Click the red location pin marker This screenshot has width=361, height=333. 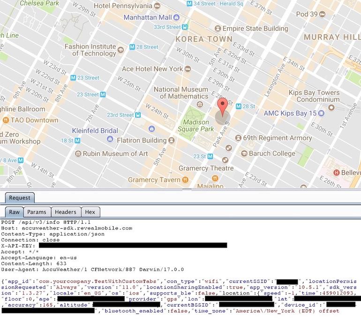click(222, 107)
